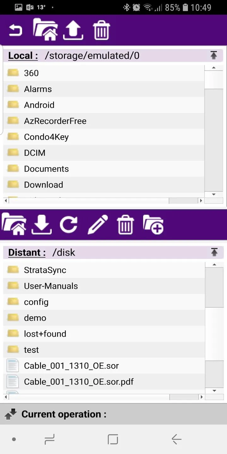Refresh the distant file list
The image size is (227, 454).
69,224
